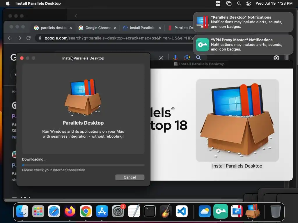Switch to the Parallels De tab in Chrome
This screenshot has width=298, height=223.
tap(180, 28)
